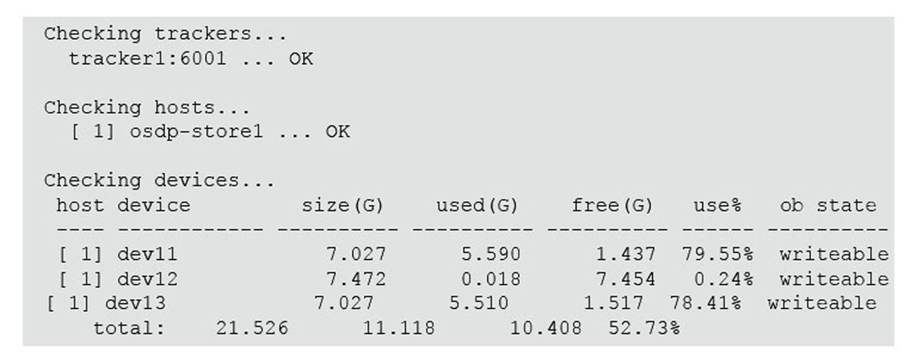Click the 52.73% total usage value

click(x=644, y=328)
